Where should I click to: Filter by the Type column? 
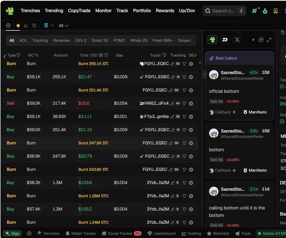pos(19,55)
